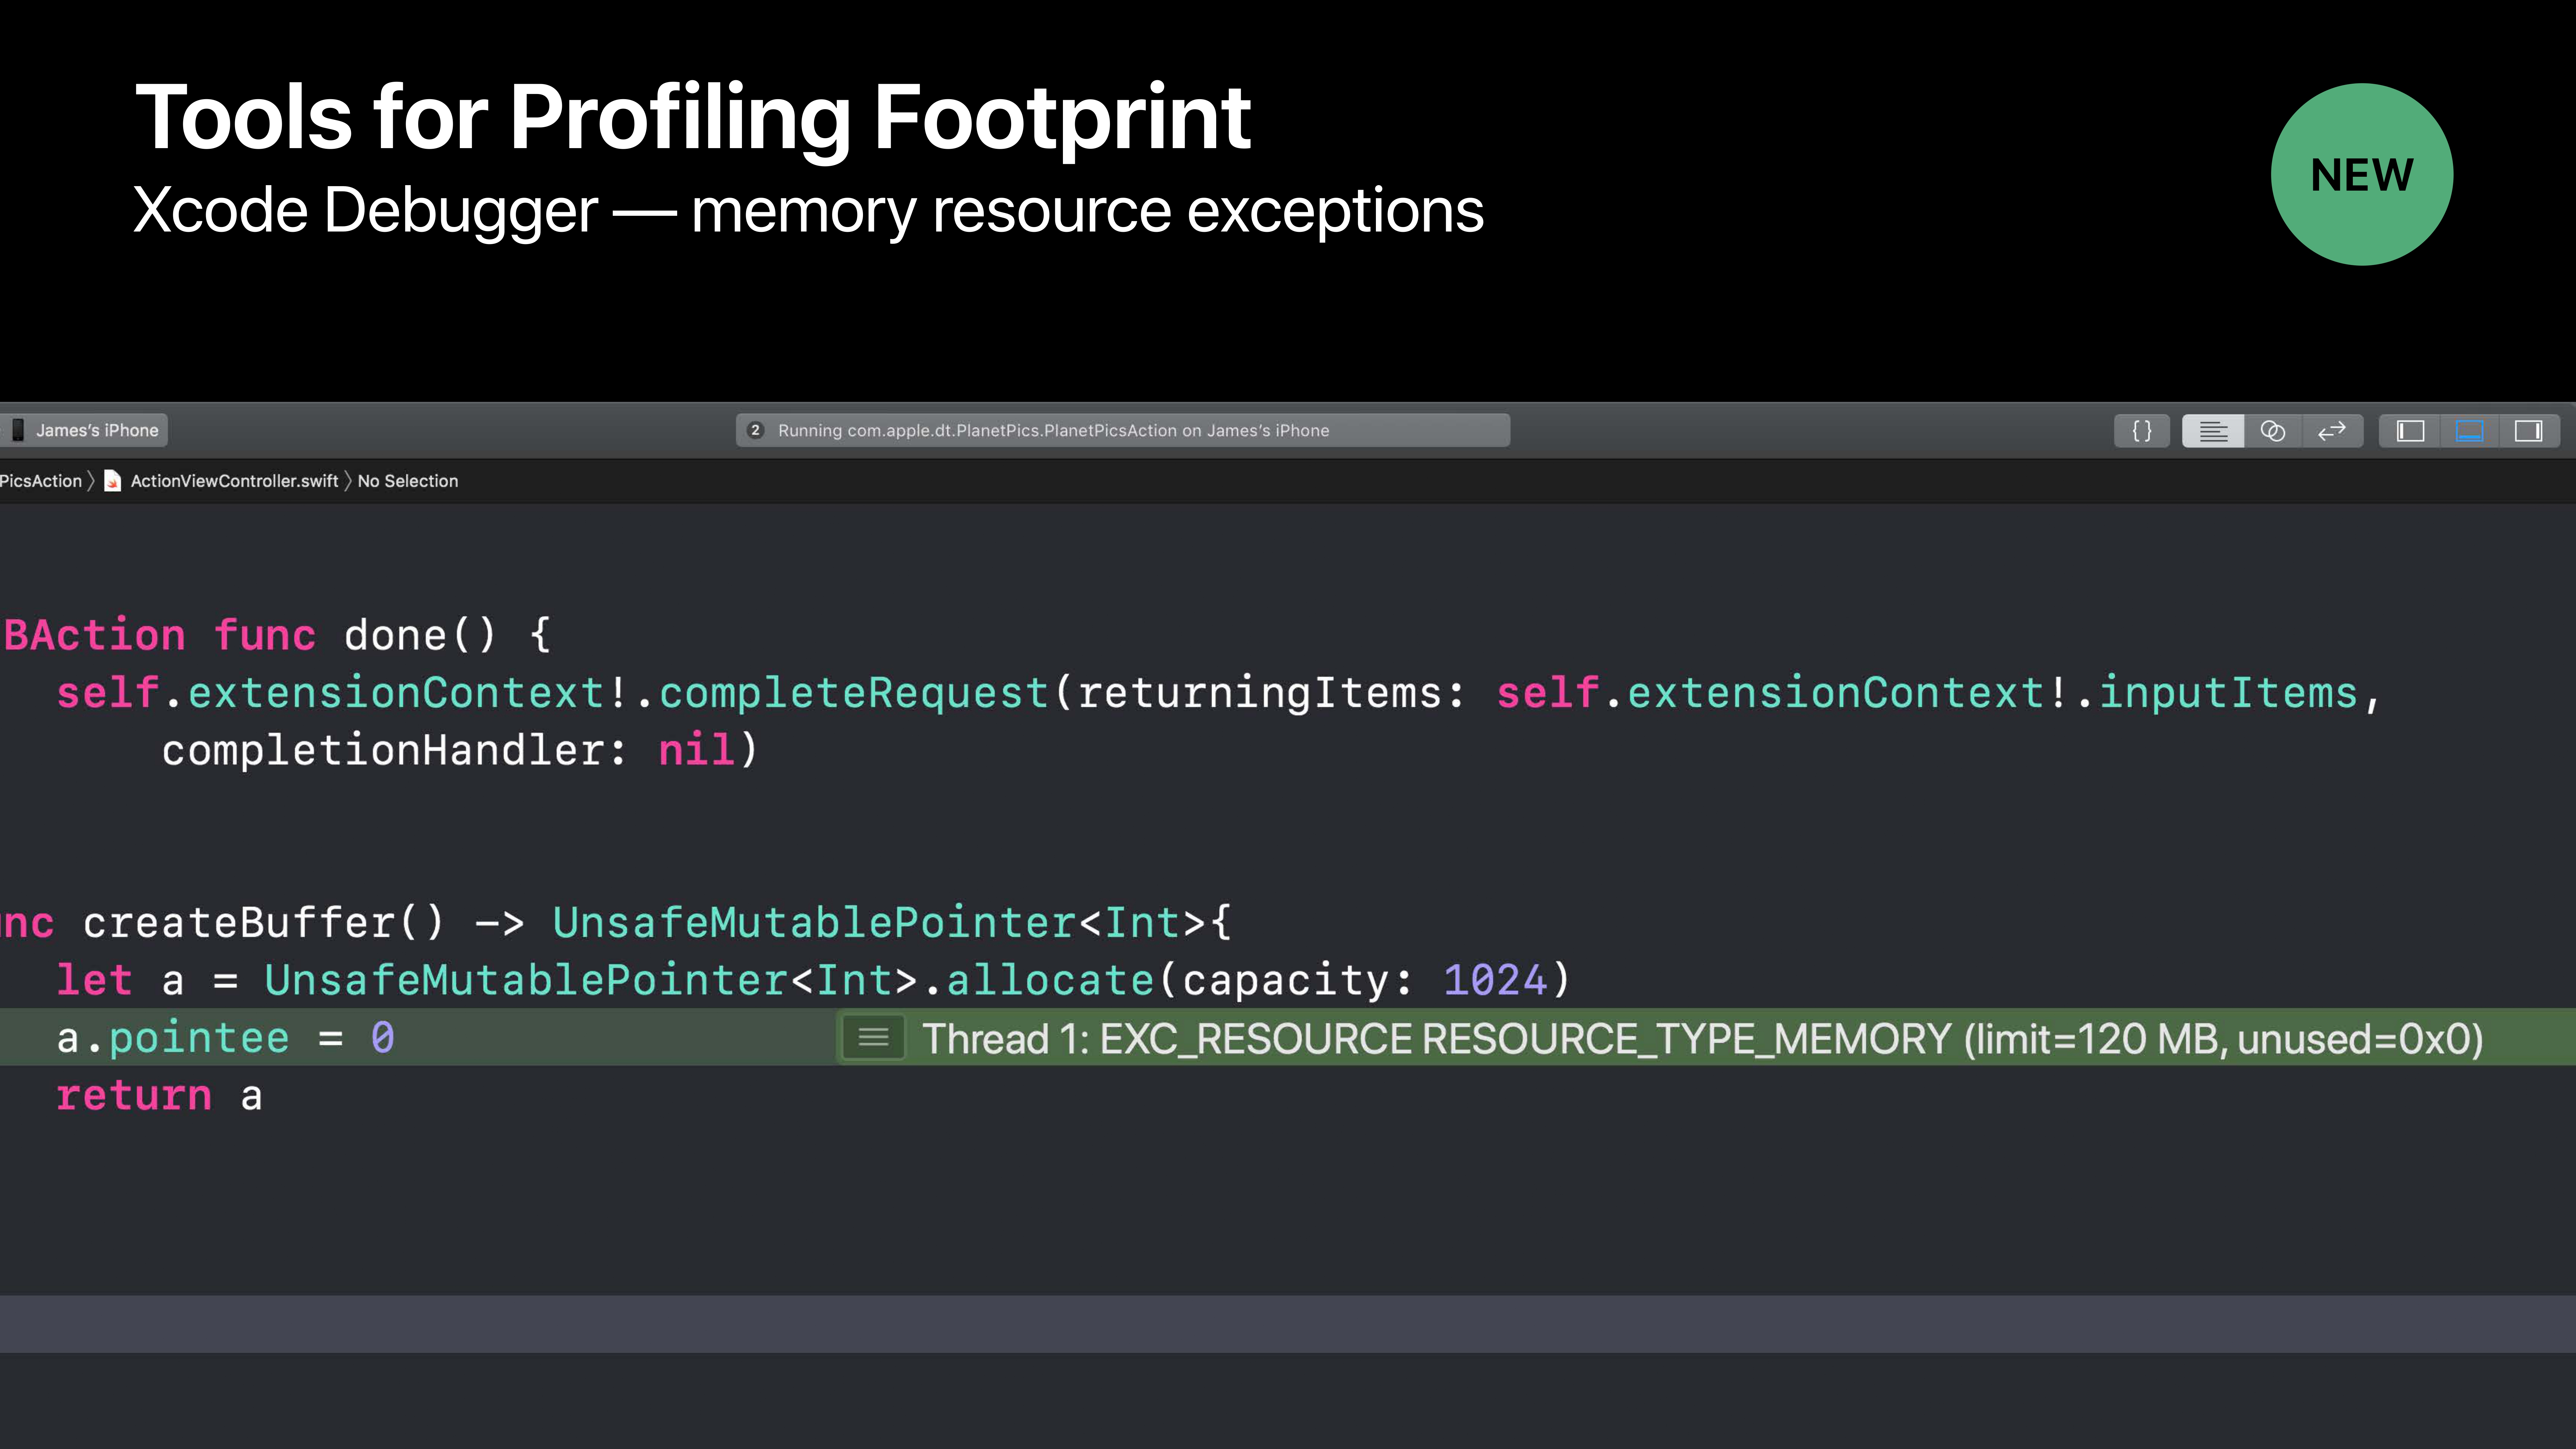The height and width of the screenshot is (1449, 2576).
Task: Open James's iPhone run destination selector
Action: 97,430
